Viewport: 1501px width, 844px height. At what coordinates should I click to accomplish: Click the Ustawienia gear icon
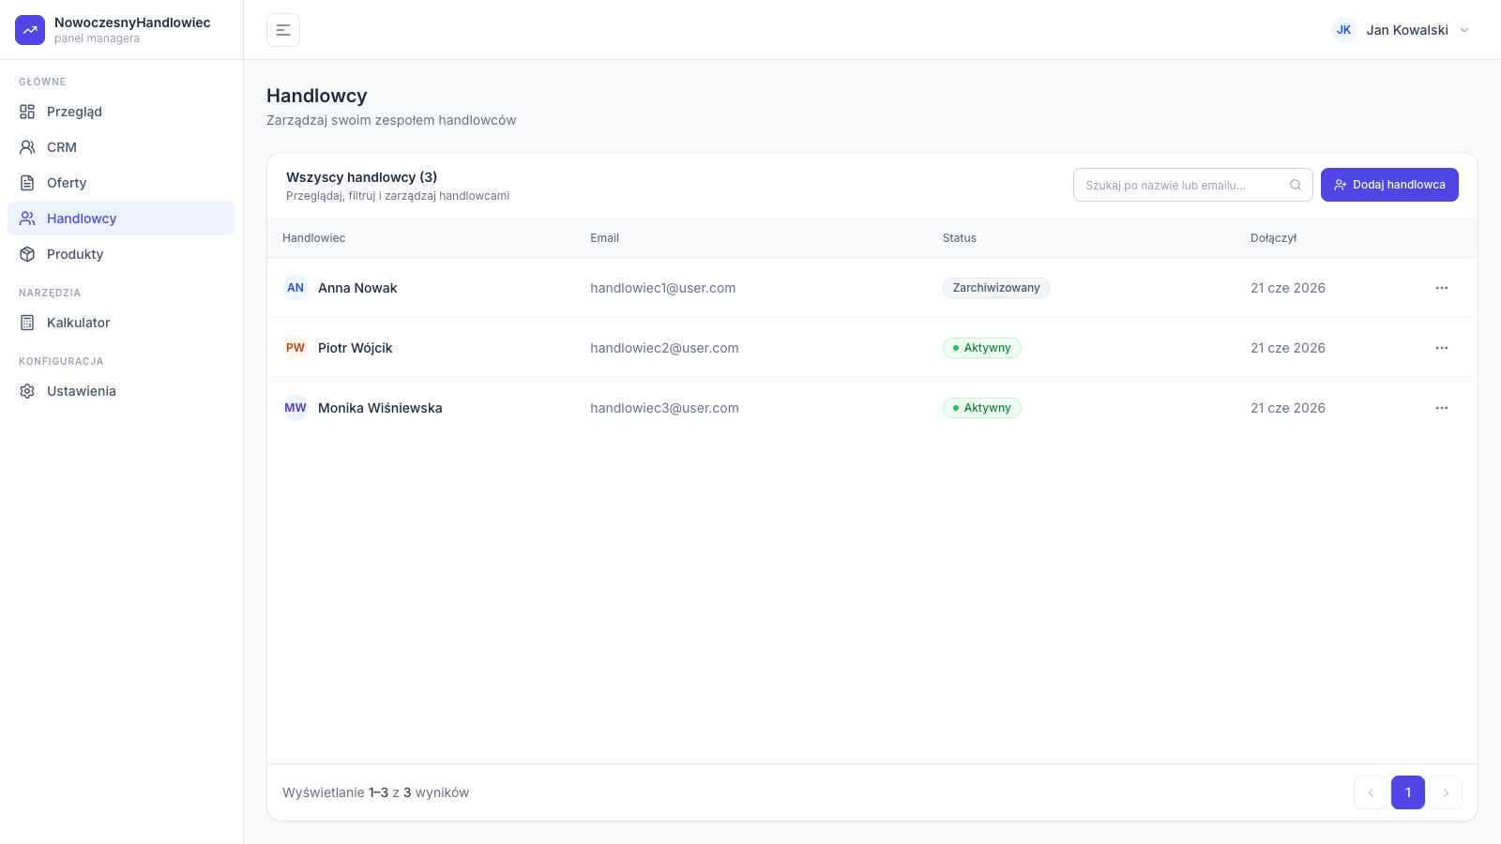[x=27, y=391]
